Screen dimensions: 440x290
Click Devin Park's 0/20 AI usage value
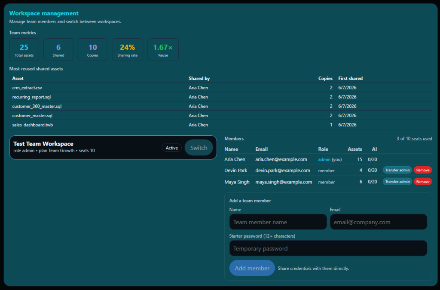click(x=373, y=171)
